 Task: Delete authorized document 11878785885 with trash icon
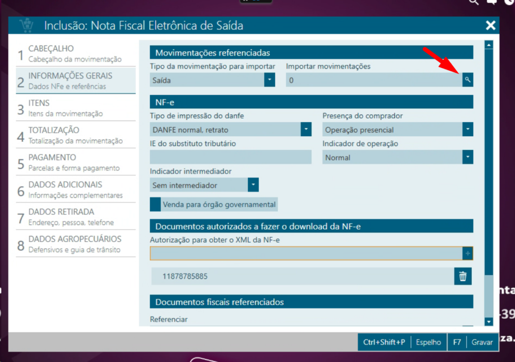tap(463, 276)
